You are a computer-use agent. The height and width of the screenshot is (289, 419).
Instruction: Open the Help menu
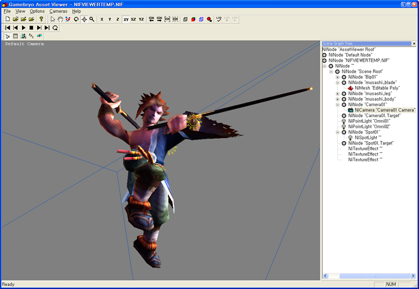pos(76,11)
